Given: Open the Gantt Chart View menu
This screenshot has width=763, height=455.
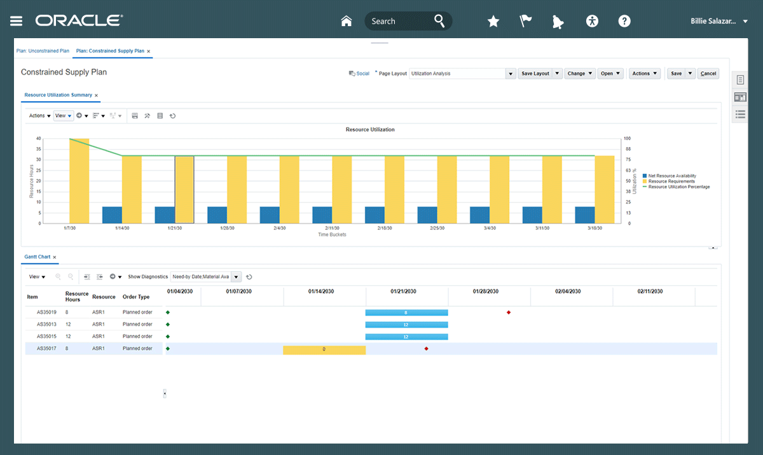Looking at the screenshot, I should point(37,277).
